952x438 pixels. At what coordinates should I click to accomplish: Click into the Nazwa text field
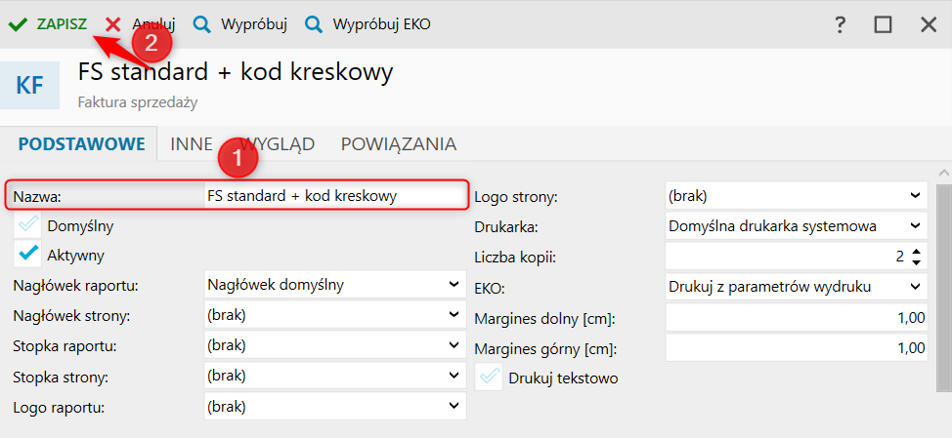(x=332, y=196)
